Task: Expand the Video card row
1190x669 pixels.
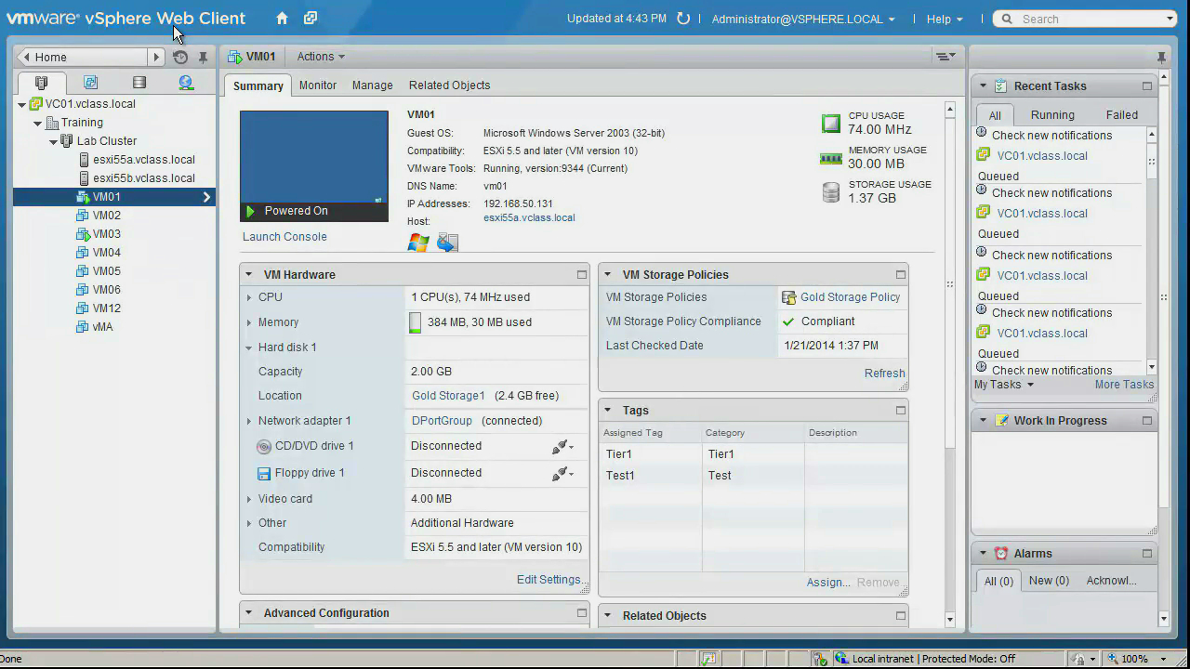Action: [x=249, y=499]
